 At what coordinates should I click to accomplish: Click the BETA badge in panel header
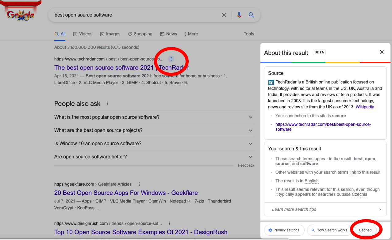[319, 52]
